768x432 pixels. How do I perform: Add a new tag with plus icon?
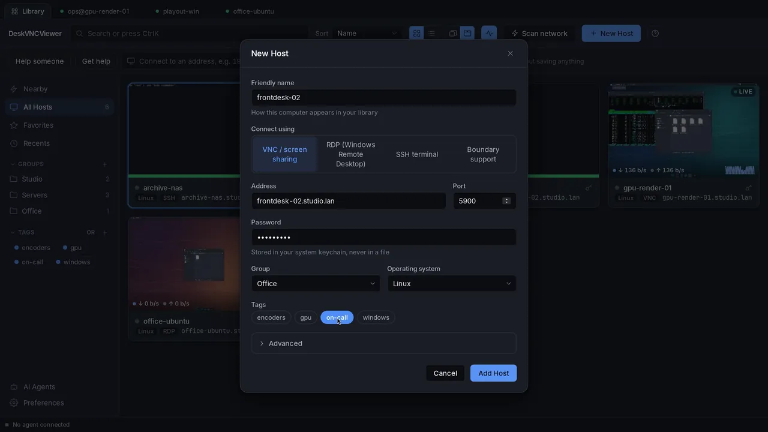click(x=105, y=232)
